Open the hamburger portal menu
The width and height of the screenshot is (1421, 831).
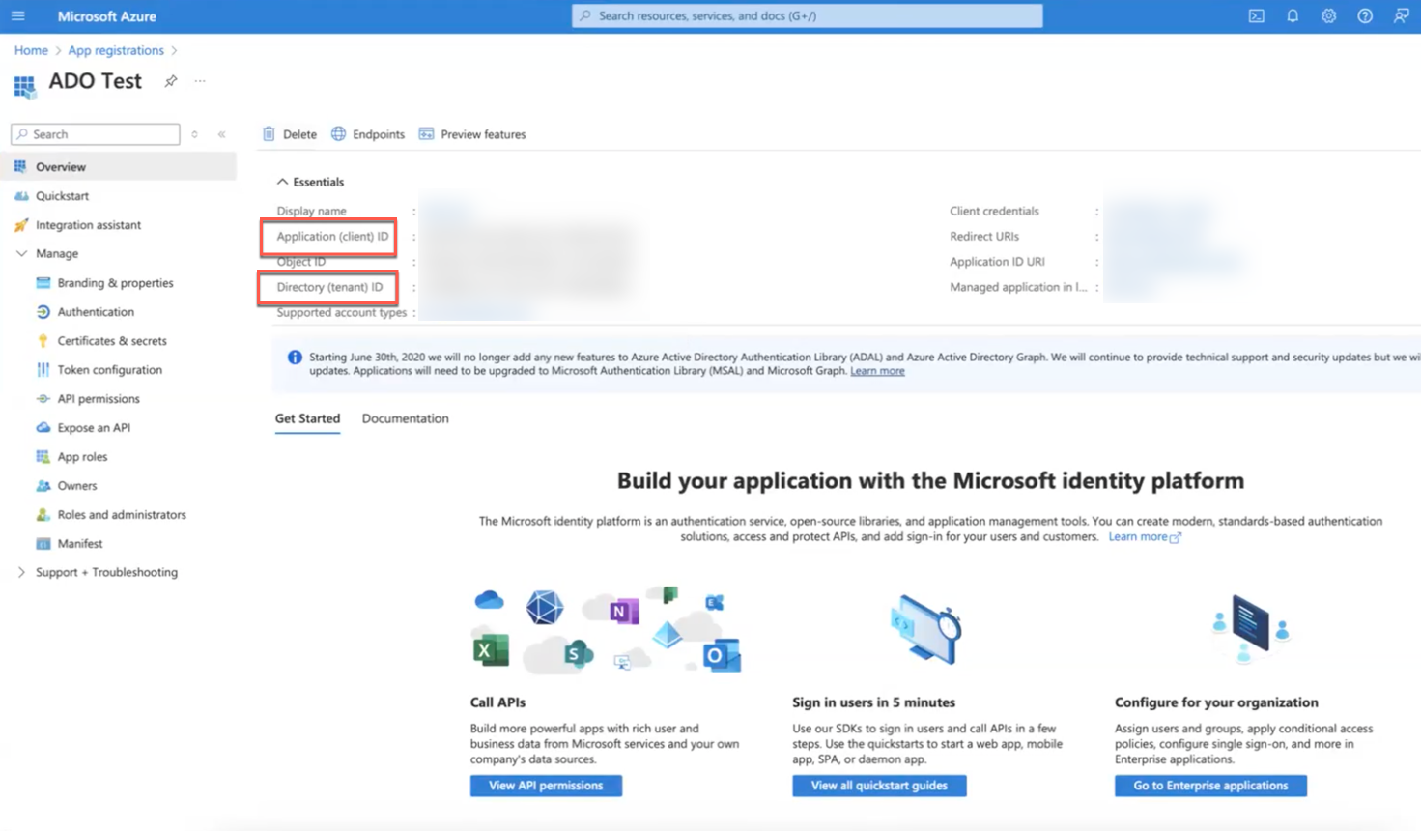pos(18,15)
